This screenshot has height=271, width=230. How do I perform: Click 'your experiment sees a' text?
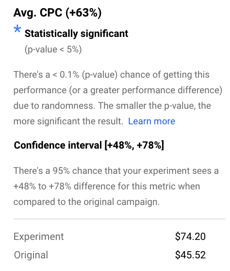[x=169, y=171]
